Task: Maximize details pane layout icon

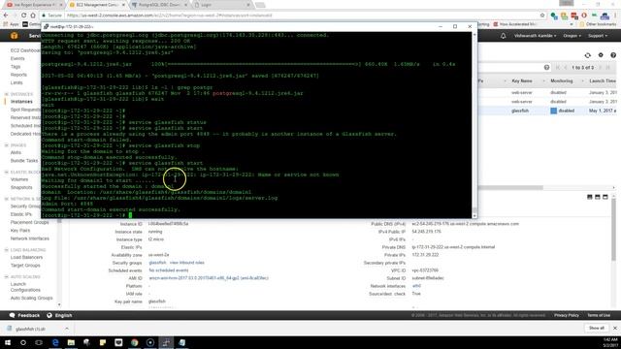Action: point(605,197)
